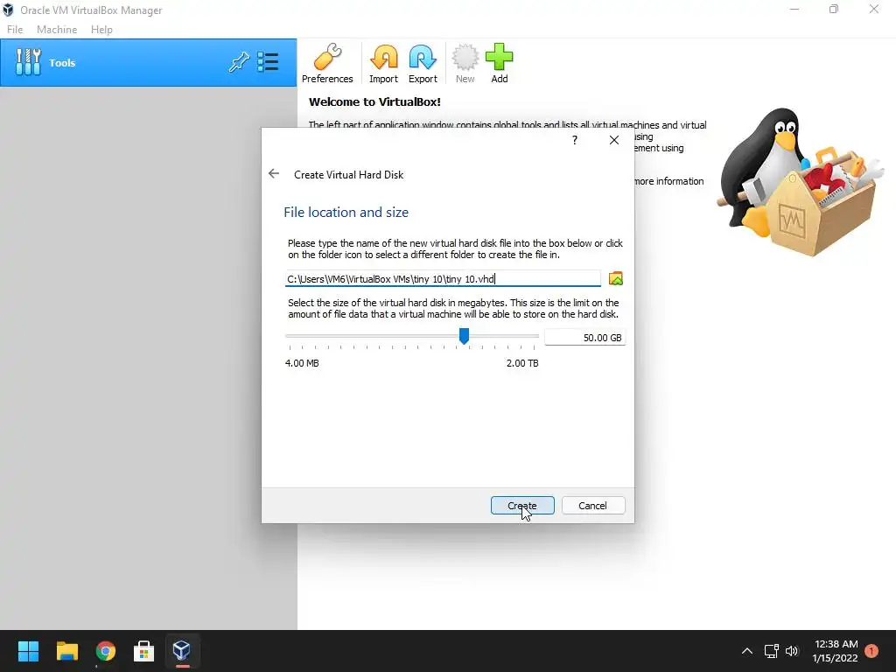Screen dimensions: 896x672
Task: Click the '4.00 MB' slider minimum label
Action: pyautogui.click(x=302, y=363)
